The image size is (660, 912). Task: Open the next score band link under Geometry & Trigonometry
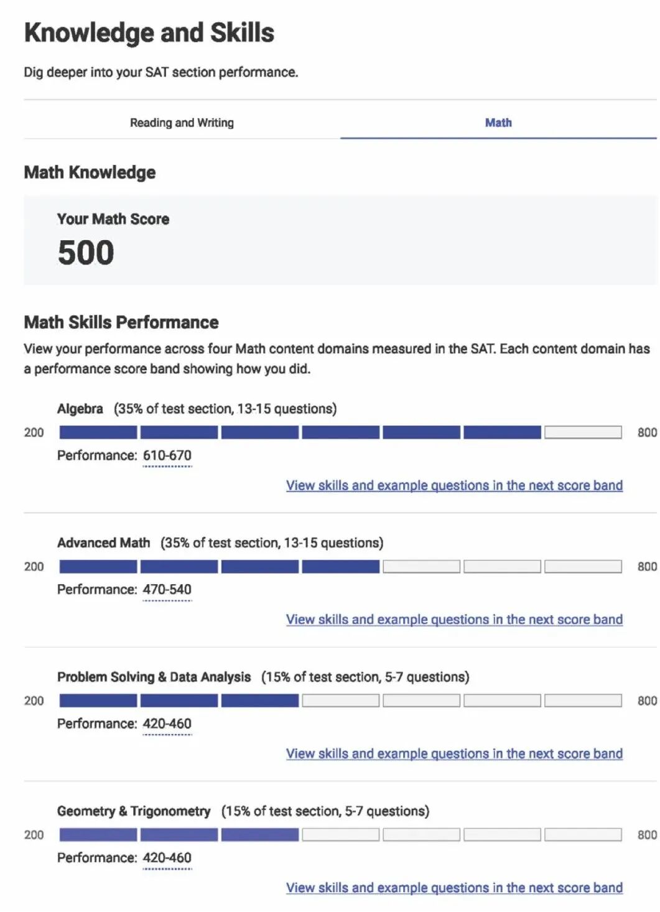point(454,888)
